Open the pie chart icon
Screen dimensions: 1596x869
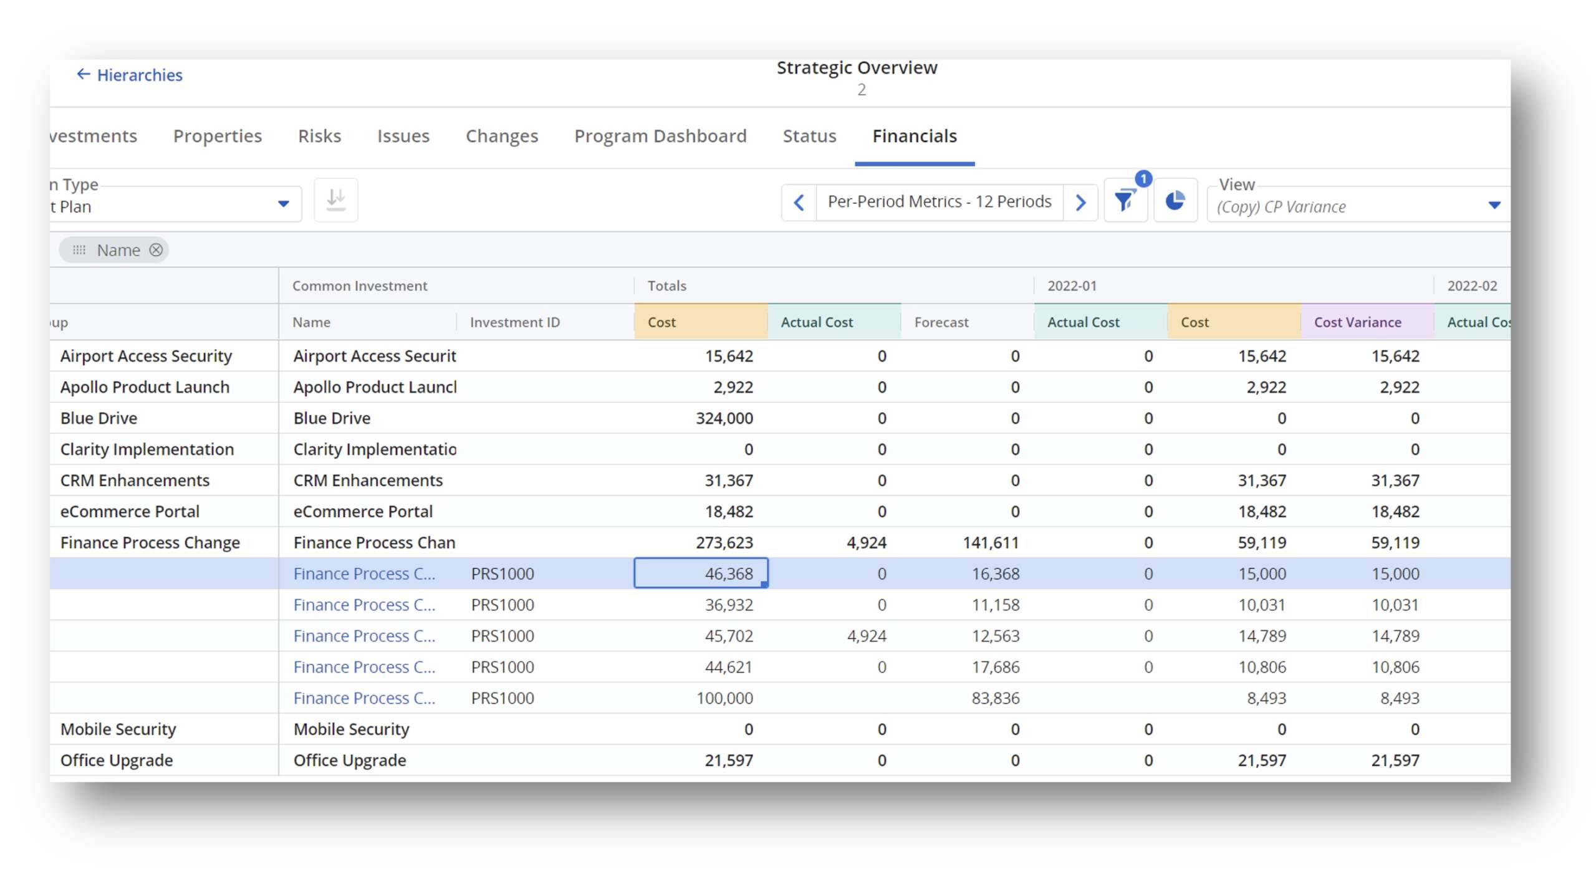pos(1175,200)
